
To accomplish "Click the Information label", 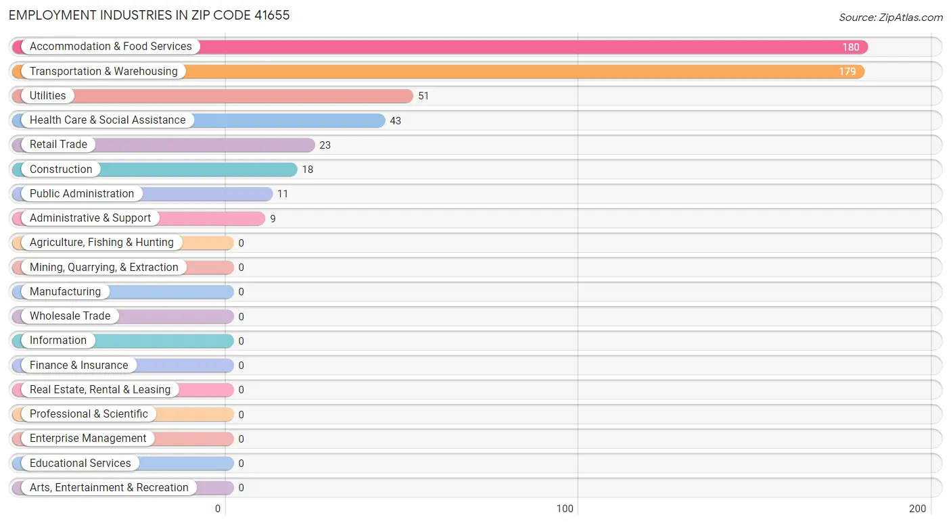I will (58, 340).
